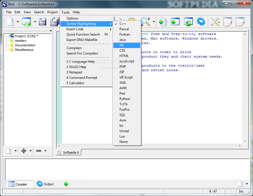Launch 4 Command Prompt from Tools menu

(86, 78)
